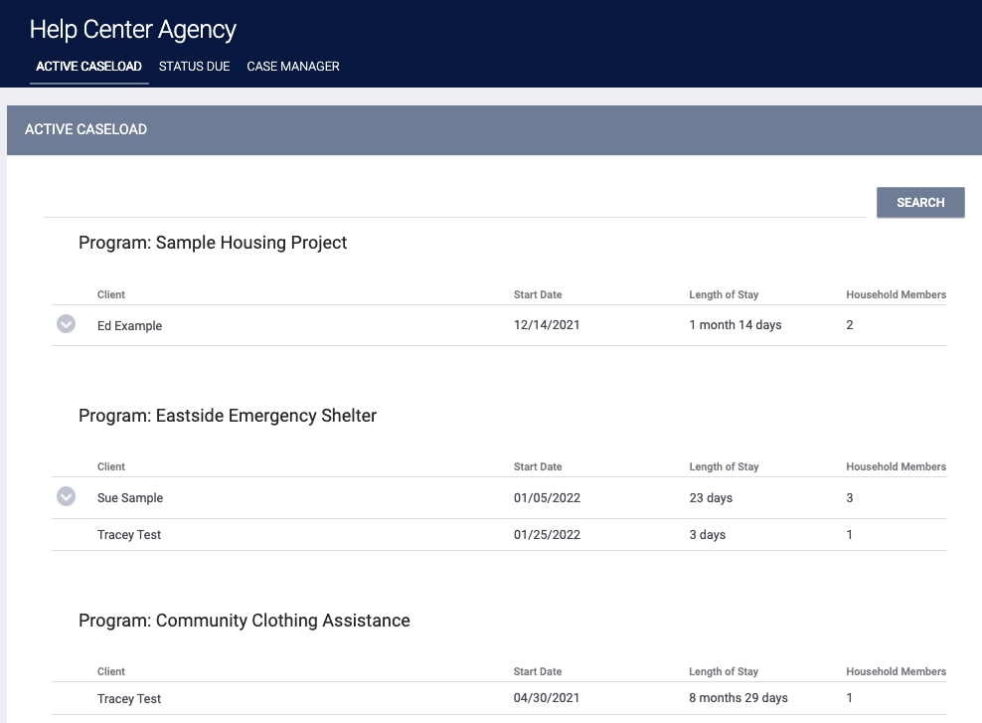
Task: Click start date 04/30/2021
Action: [547, 697]
